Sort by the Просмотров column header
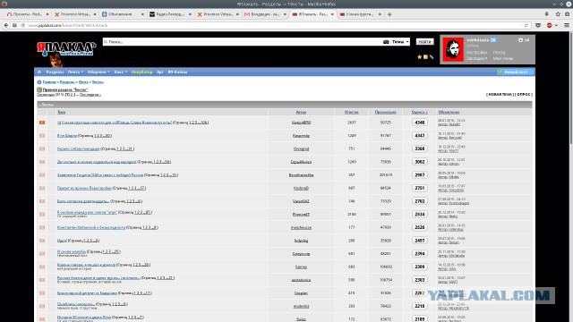This screenshot has width=573, height=322. pos(385,112)
